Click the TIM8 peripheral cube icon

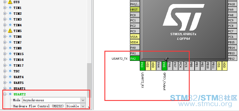point(10,48)
